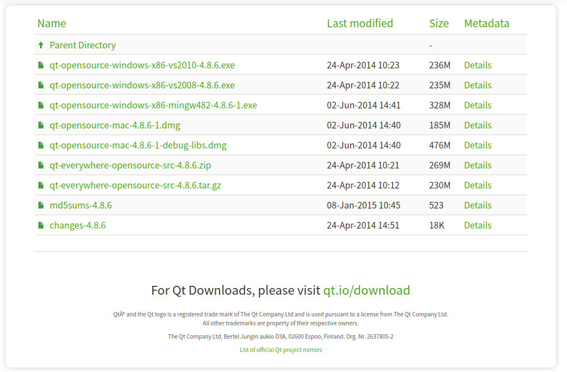The width and height of the screenshot is (567, 372).
Task: Click the date 24-Apr-2014 14:51
Action: tap(363, 225)
